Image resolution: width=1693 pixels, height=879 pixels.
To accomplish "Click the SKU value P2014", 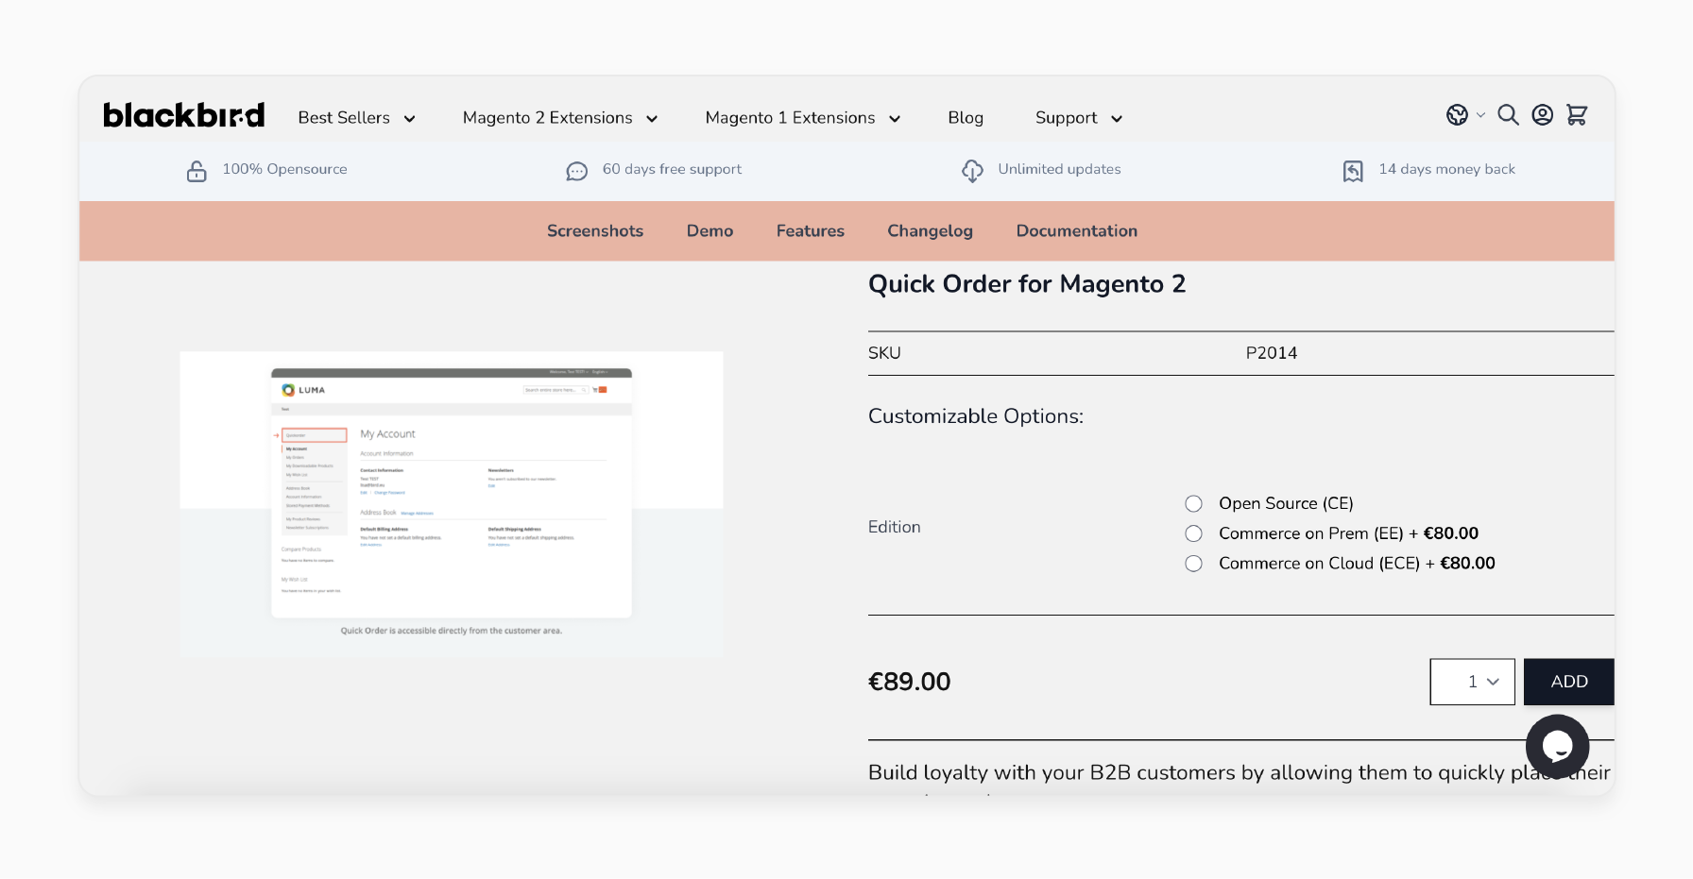I will point(1271,353).
